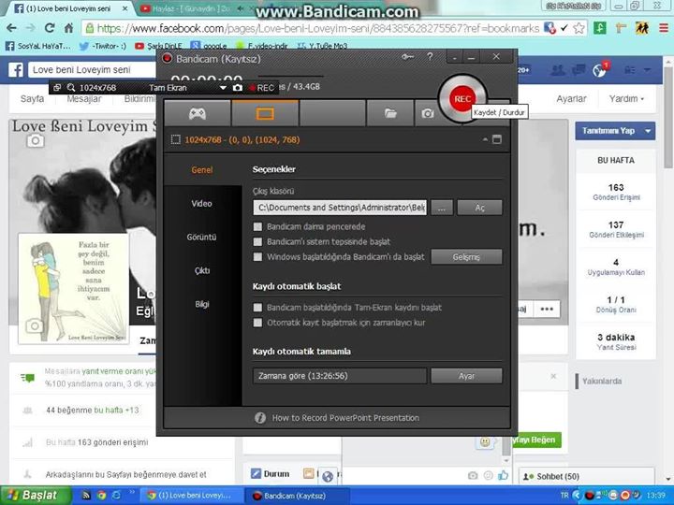Select the game recording mode gamepad icon
This screenshot has width=674, height=505.
[x=198, y=113]
